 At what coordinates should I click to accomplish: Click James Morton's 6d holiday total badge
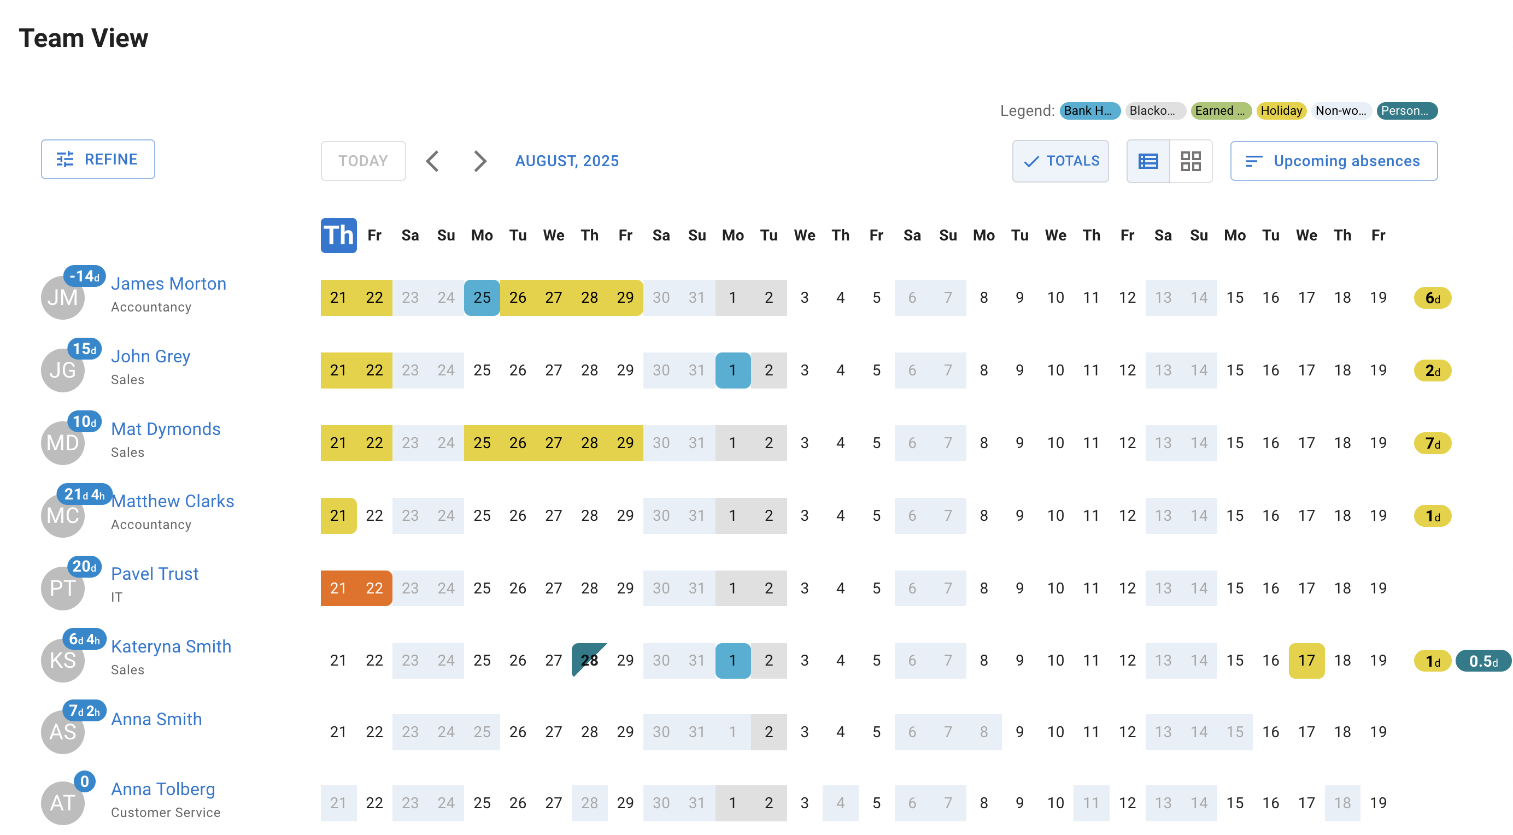point(1432,297)
